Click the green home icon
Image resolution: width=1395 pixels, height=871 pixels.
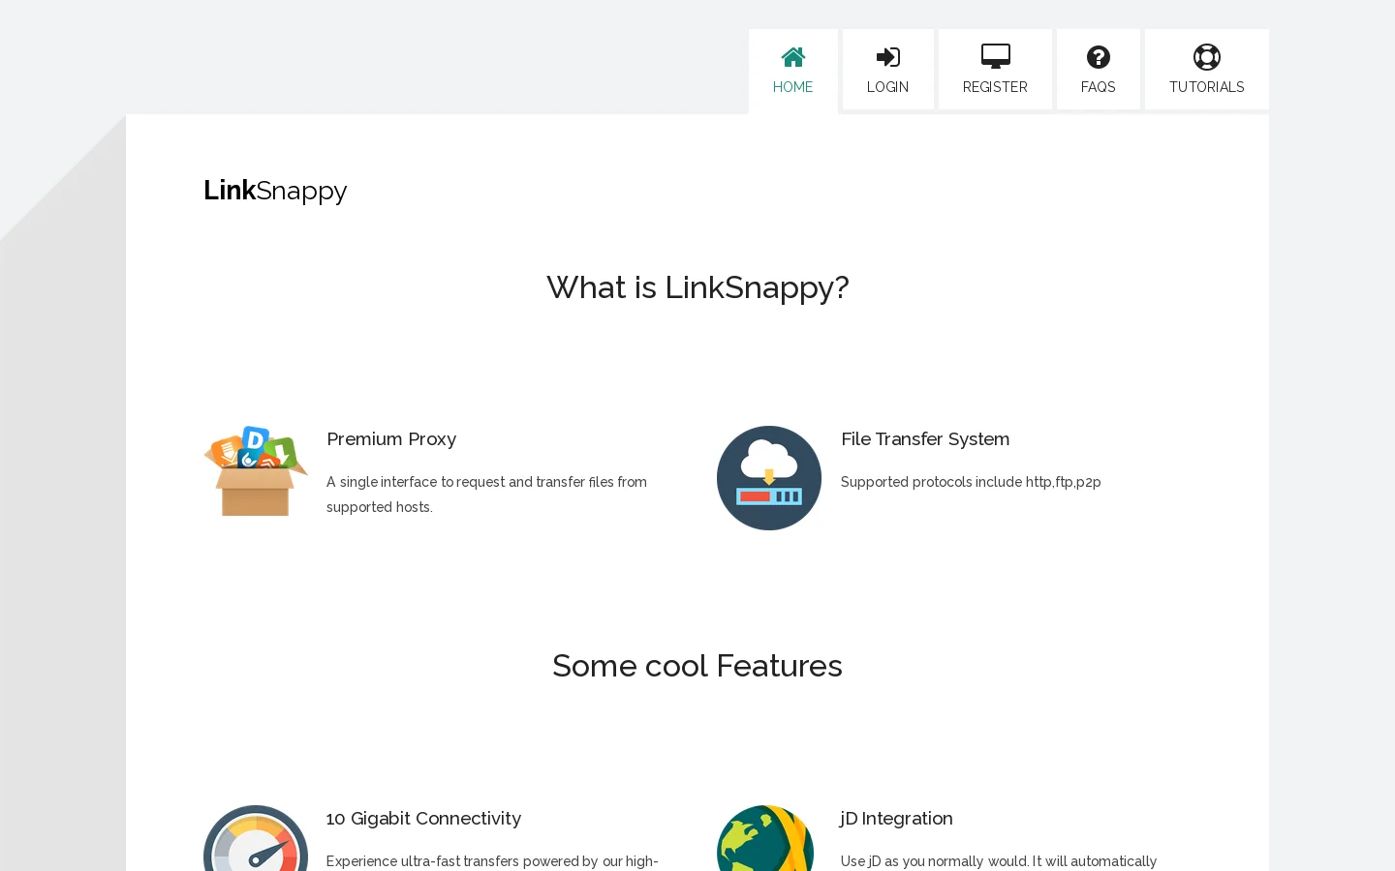[x=793, y=57]
